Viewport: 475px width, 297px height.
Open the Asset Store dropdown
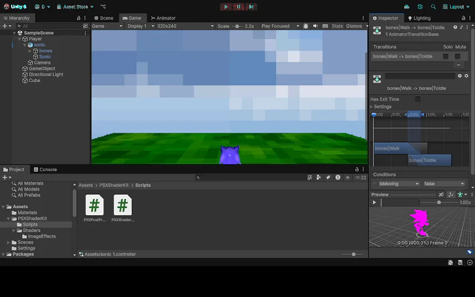click(x=75, y=7)
